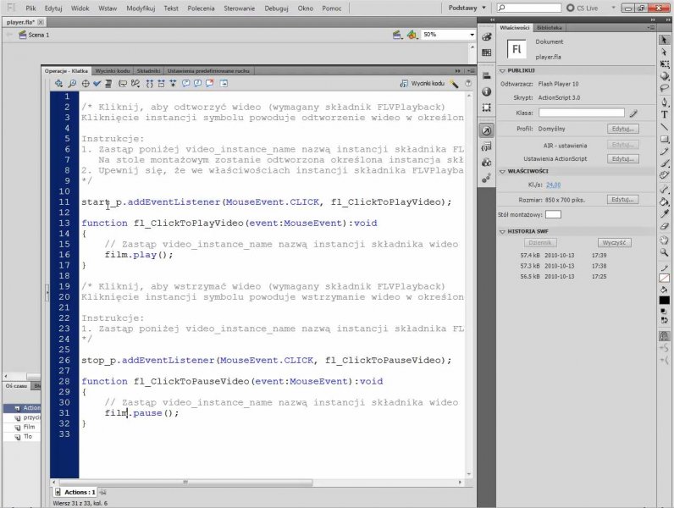The width and height of the screenshot is (674, 508).
Task: Collapse the PUBLIKUJ section
Action: [503, 71]
